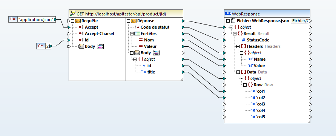Click the C= constant icon for value 2
Viewport: 336px width, 136px height.
40,46
